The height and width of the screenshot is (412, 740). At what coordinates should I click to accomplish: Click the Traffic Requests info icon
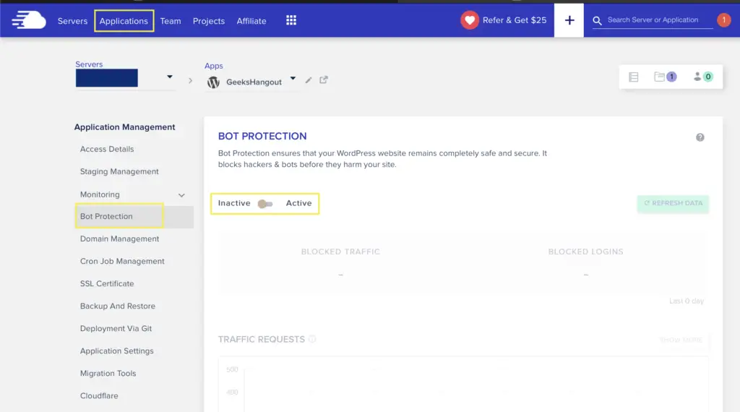pyautogui.click(x=312, y=339)
